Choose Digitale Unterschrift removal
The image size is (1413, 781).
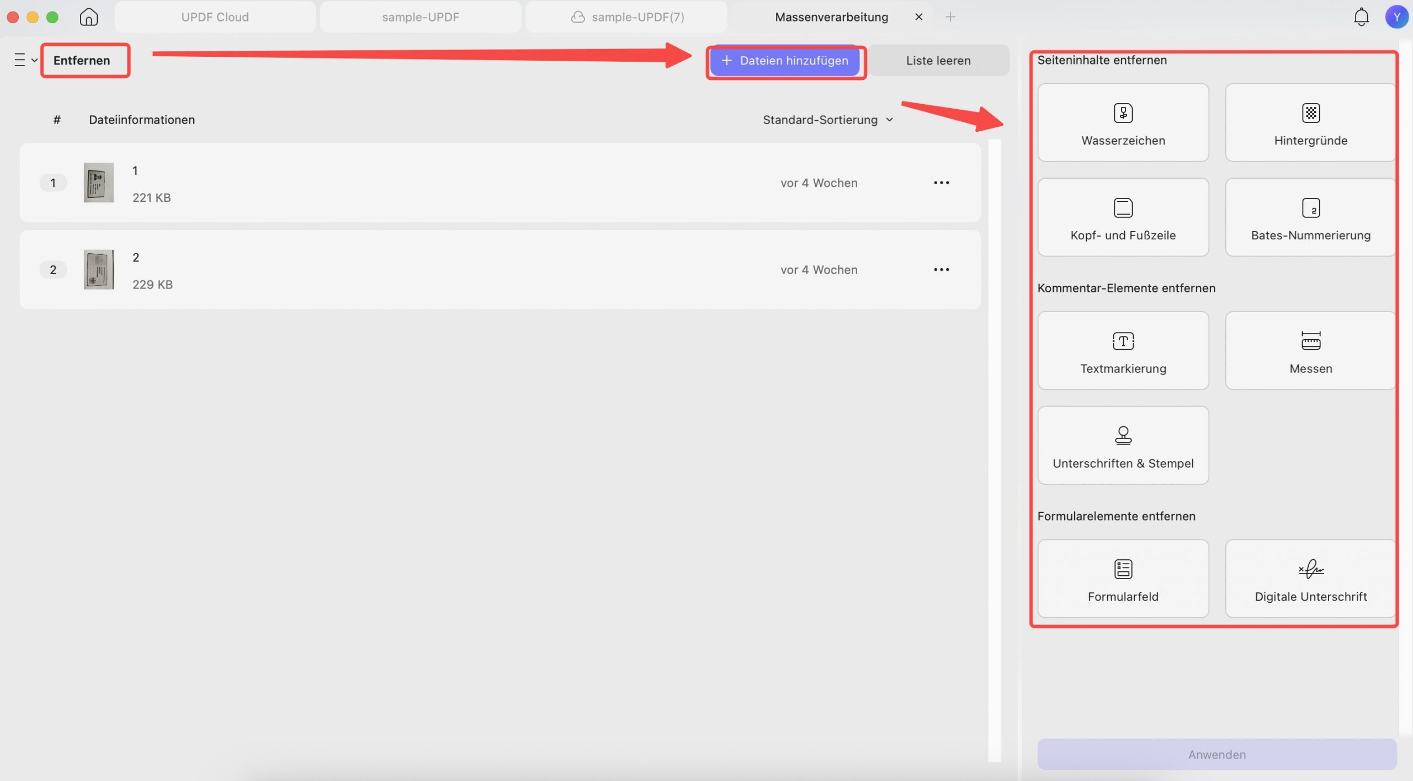pos(1310,579)
